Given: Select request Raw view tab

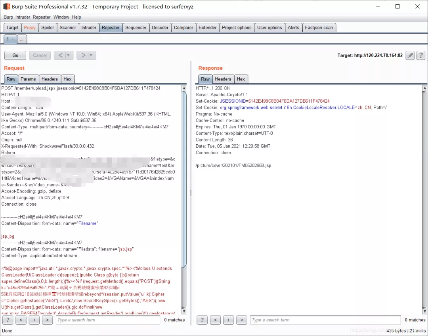Looking at the screenshot, I should pos(11,79).
